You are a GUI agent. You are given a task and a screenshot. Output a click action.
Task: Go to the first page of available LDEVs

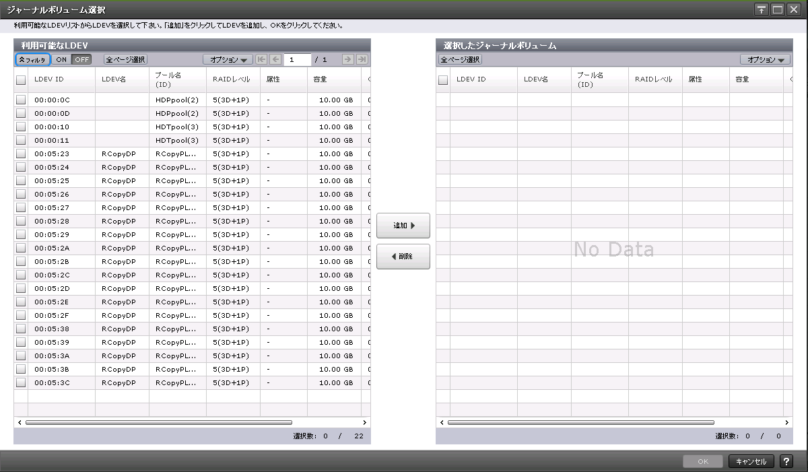pyautogui.click(x=262, y=59)
